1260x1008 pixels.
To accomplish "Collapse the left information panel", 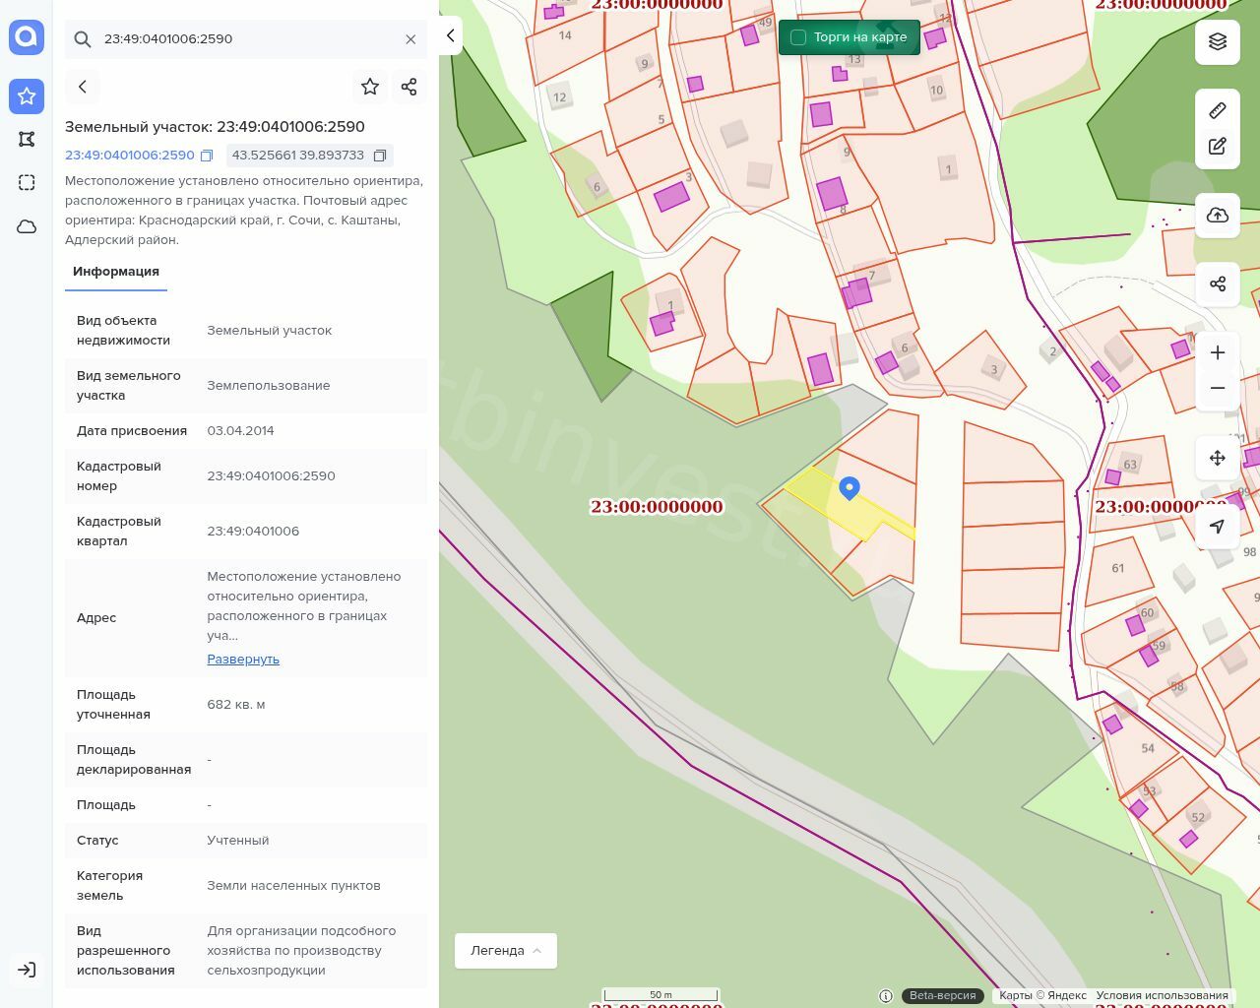I will pyautogui.click(x=450, y=35).
